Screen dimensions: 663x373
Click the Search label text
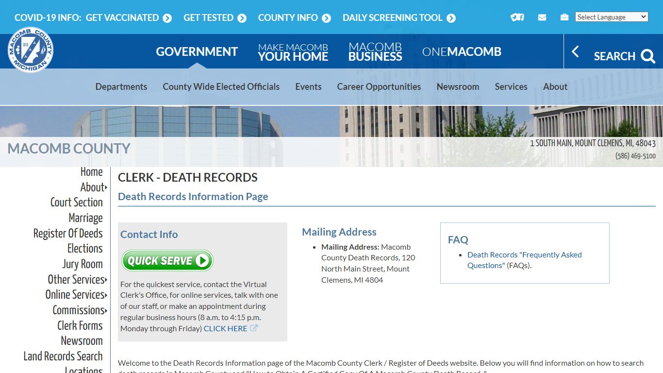click(x=614, y=56)
